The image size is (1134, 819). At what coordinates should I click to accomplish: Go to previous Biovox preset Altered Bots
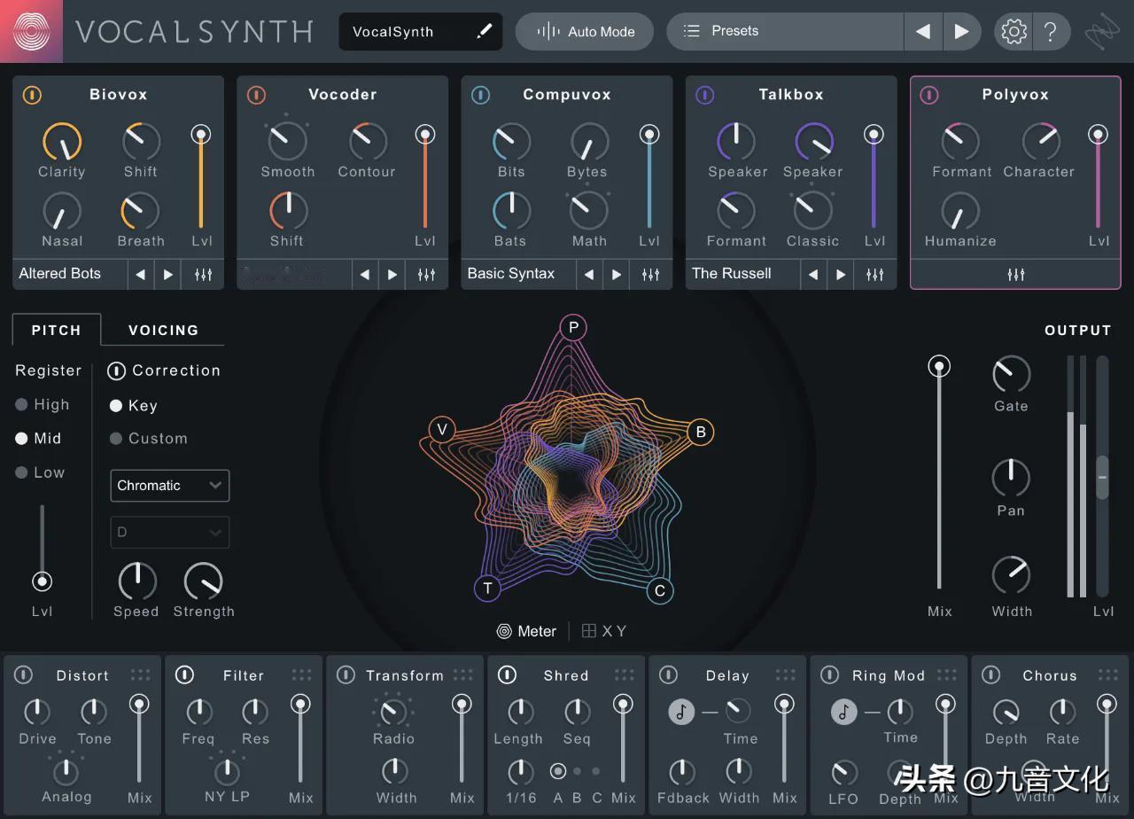click(140, 275)
